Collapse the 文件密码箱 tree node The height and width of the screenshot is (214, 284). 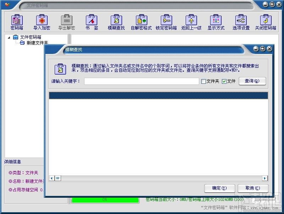point(9,38)
